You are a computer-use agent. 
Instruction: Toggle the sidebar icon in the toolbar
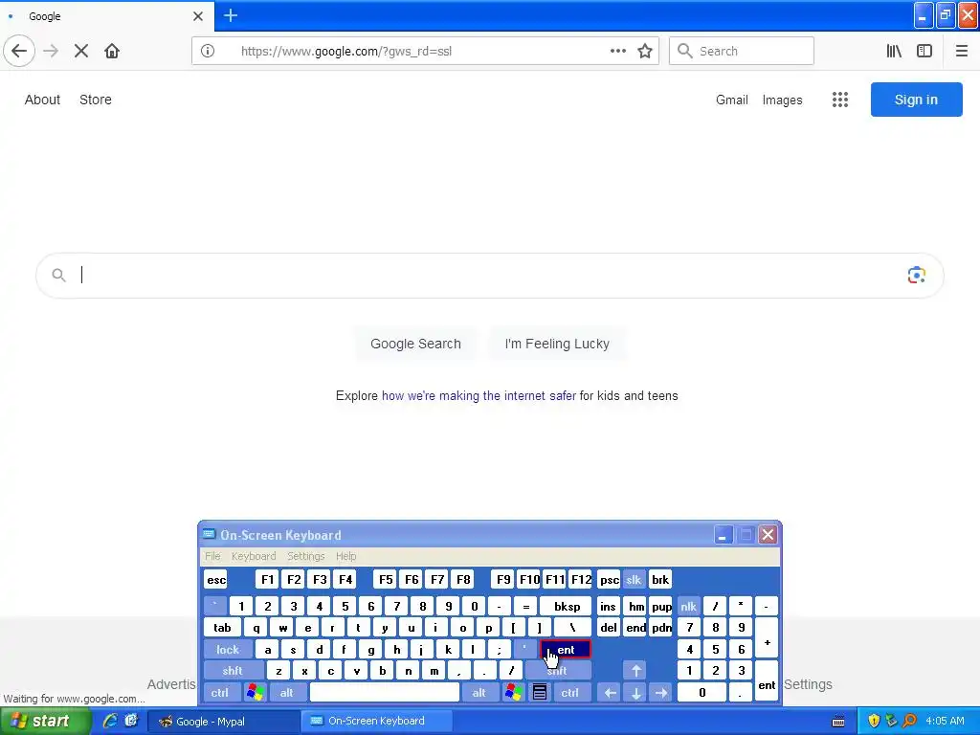[924, 51]
